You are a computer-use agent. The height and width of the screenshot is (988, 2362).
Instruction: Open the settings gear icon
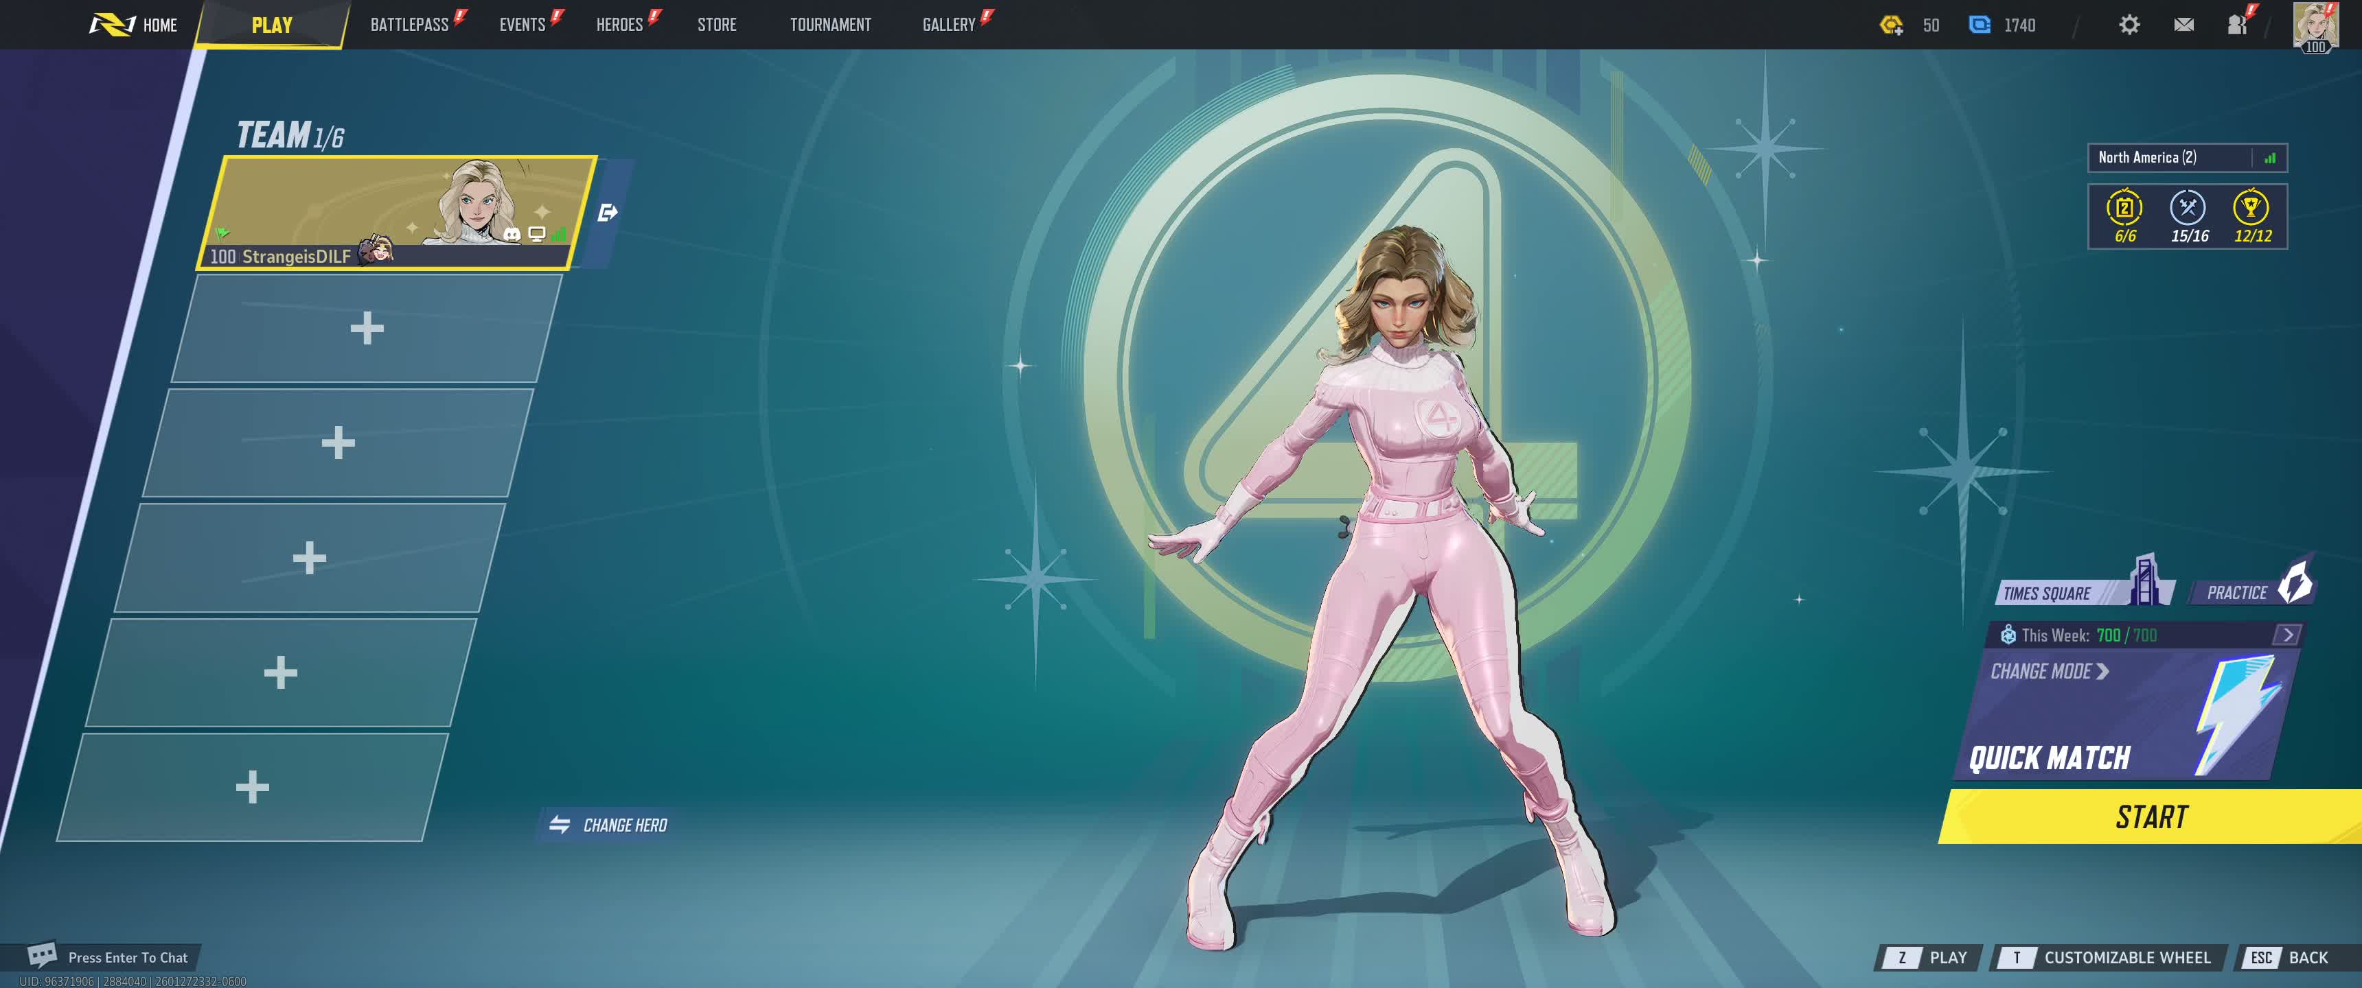(x=2128, y=25)
